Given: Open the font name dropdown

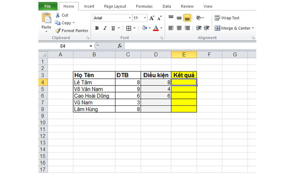Looking at the screenshot, I should [x=130, y=18].
